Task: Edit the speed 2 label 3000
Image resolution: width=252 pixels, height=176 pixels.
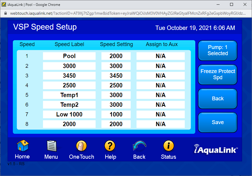Action: (x=69, y=66)
